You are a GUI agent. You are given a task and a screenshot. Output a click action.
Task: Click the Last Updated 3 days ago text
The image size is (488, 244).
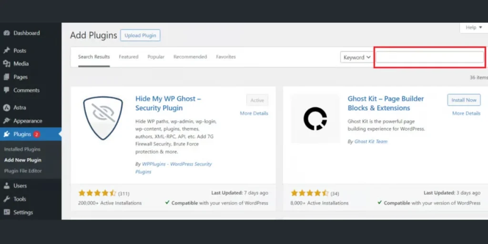(452, 193)
